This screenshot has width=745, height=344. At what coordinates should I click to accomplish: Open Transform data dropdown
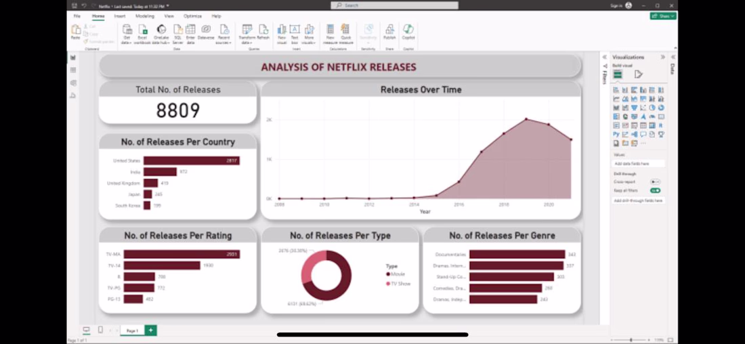pyautogui.click(x=247, y=35)
